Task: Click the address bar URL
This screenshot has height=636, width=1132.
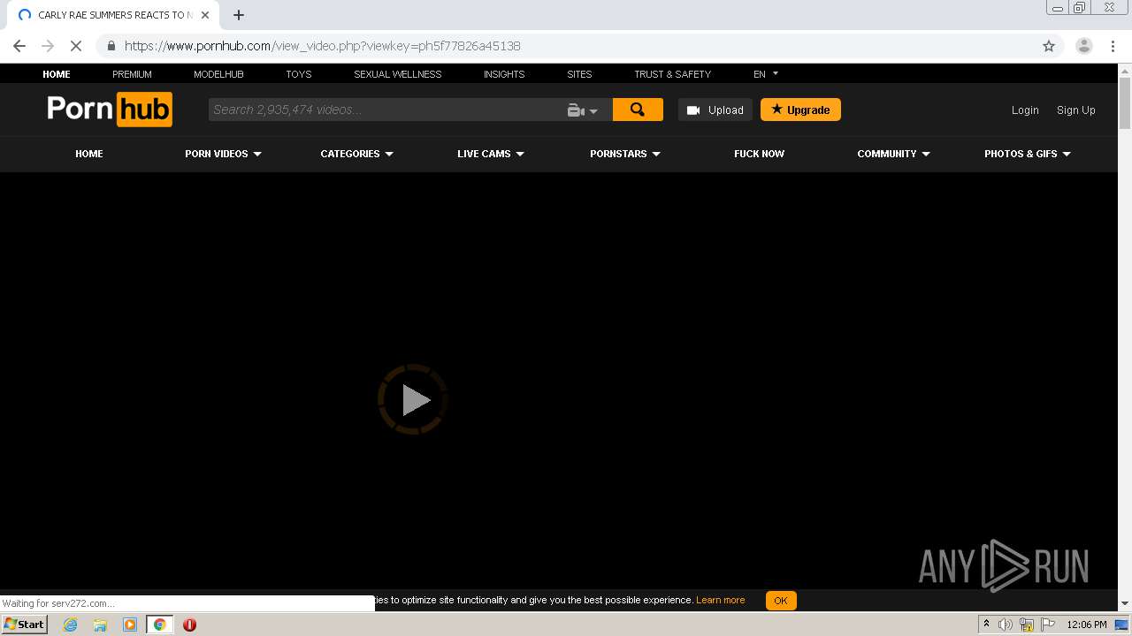Action: point(322,46)
